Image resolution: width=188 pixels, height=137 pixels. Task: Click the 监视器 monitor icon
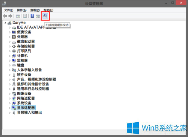[14, 61]
